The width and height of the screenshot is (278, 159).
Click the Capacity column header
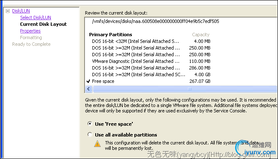click(x=201, y=35)
